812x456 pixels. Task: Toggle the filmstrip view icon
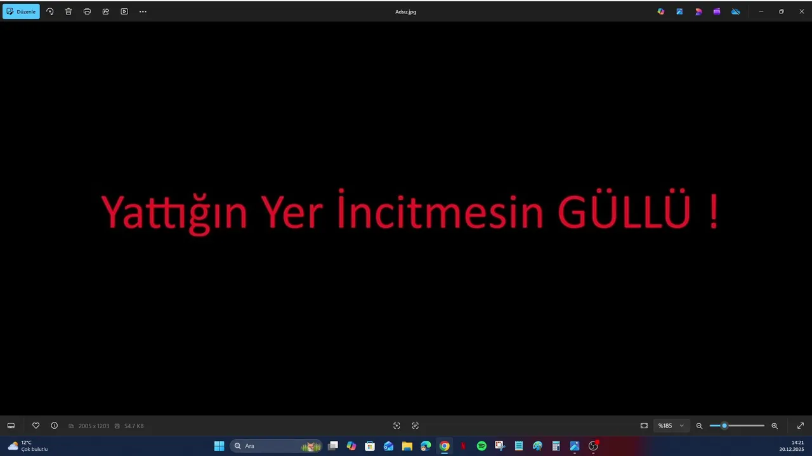pyautogui.click(x=11, y=426)
